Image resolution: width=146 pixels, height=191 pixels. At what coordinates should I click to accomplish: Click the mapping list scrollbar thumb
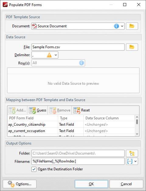137,122
